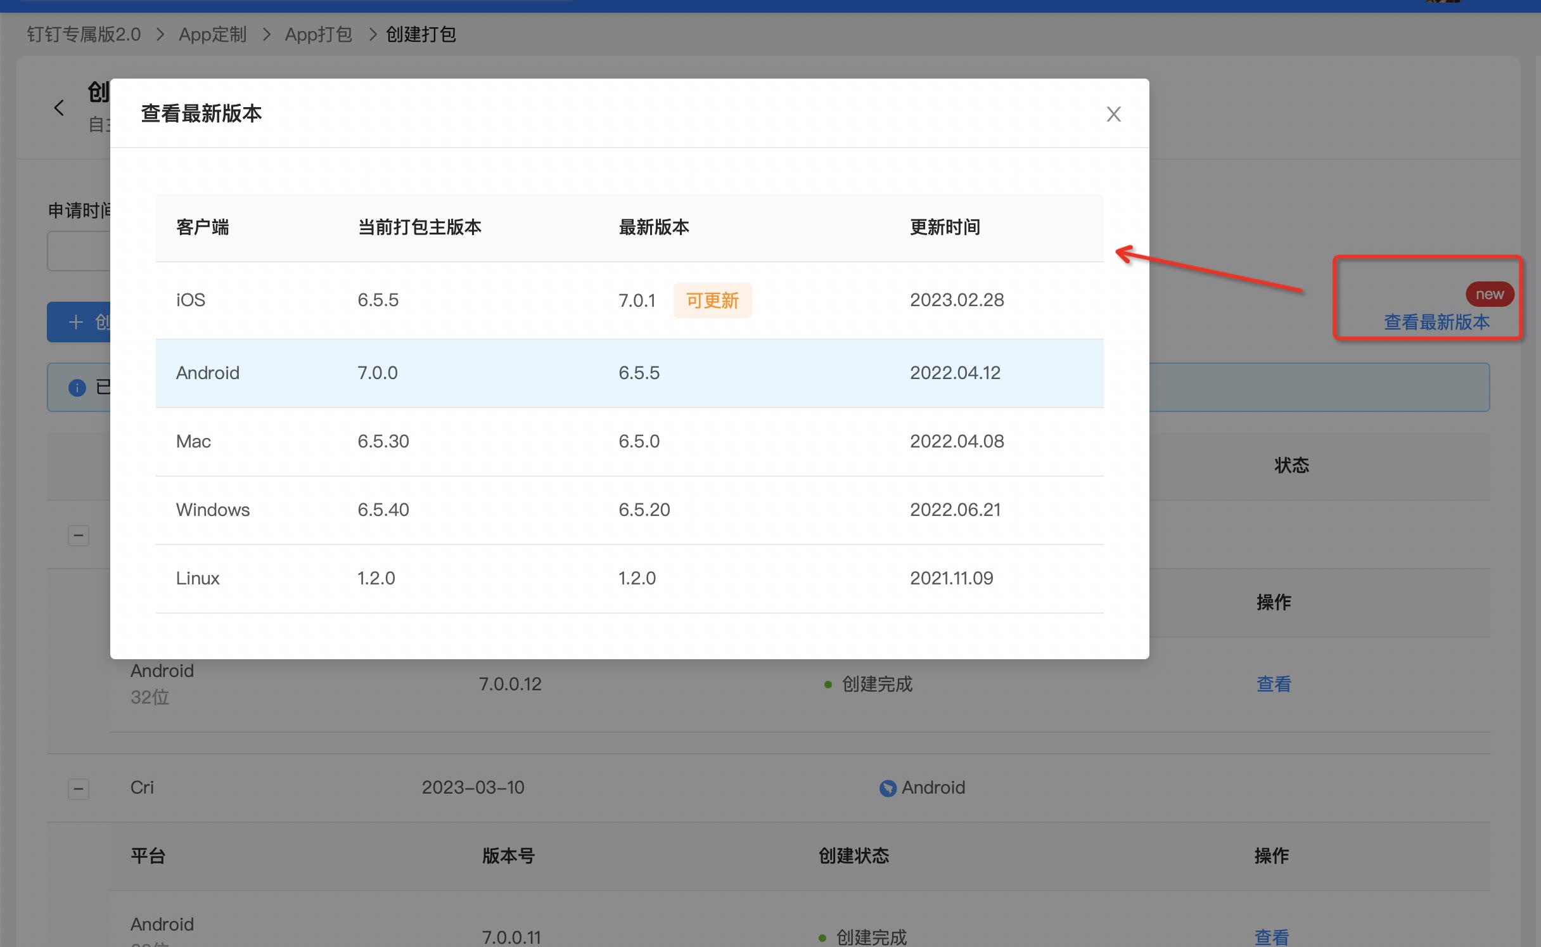Click Windows latest version 6.5.20
The image size is (1541, 947).
tap(644, 510)
